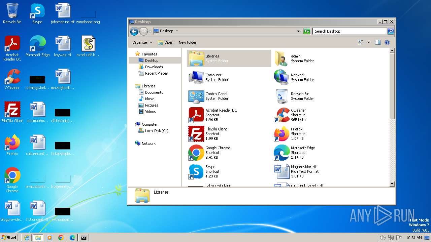Click the Google Chrome desktop icon
431x242 pixels.
coord(12,180)
